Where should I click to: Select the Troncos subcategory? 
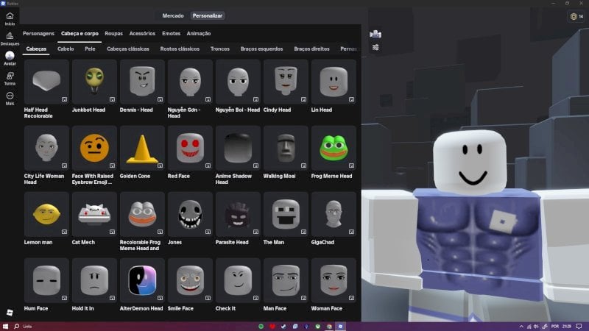219,49
